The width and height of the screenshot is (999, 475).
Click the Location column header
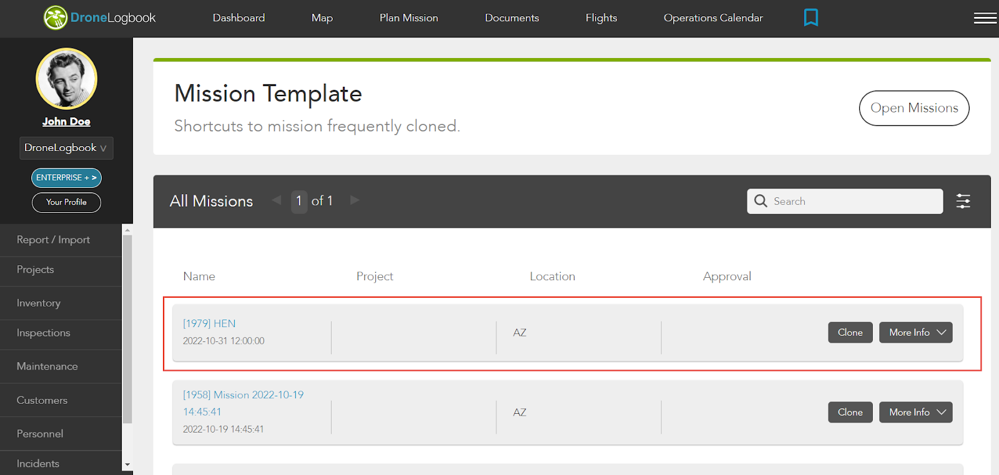[x=553, y=277]
